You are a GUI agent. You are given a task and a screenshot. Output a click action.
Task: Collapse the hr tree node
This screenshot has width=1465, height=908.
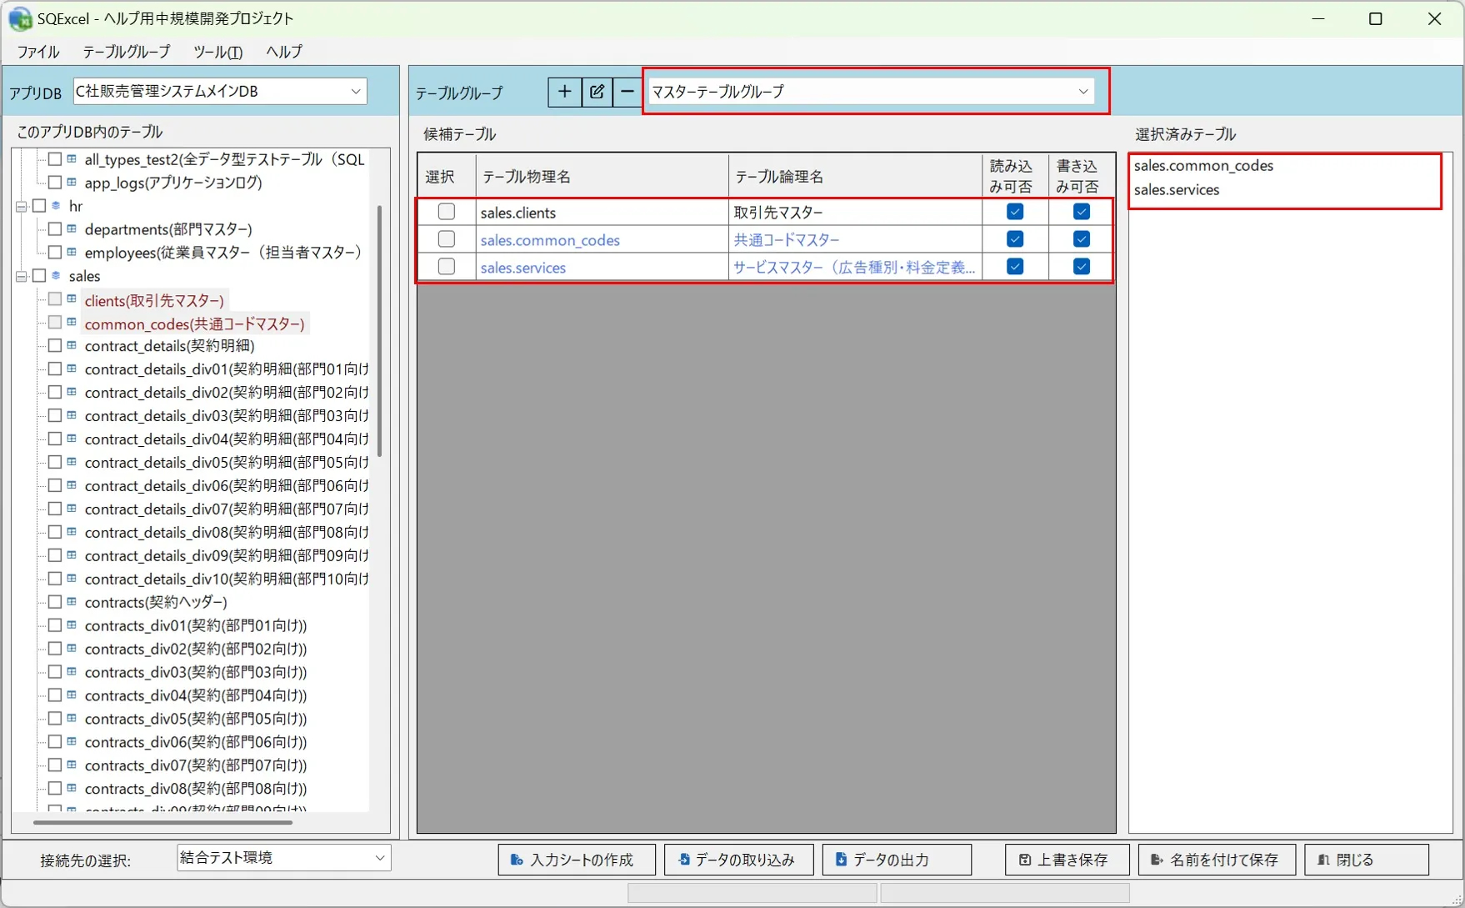point(21,206)
